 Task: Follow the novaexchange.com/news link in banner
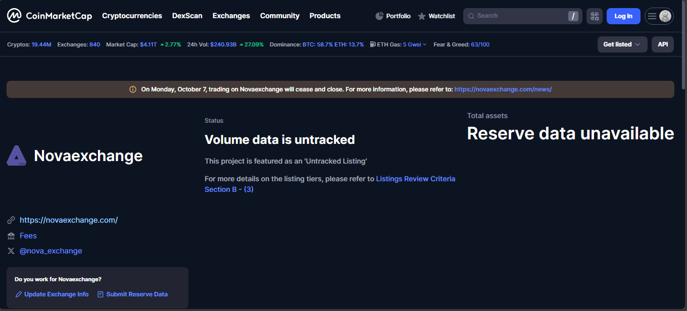click(x=503, y=89)
